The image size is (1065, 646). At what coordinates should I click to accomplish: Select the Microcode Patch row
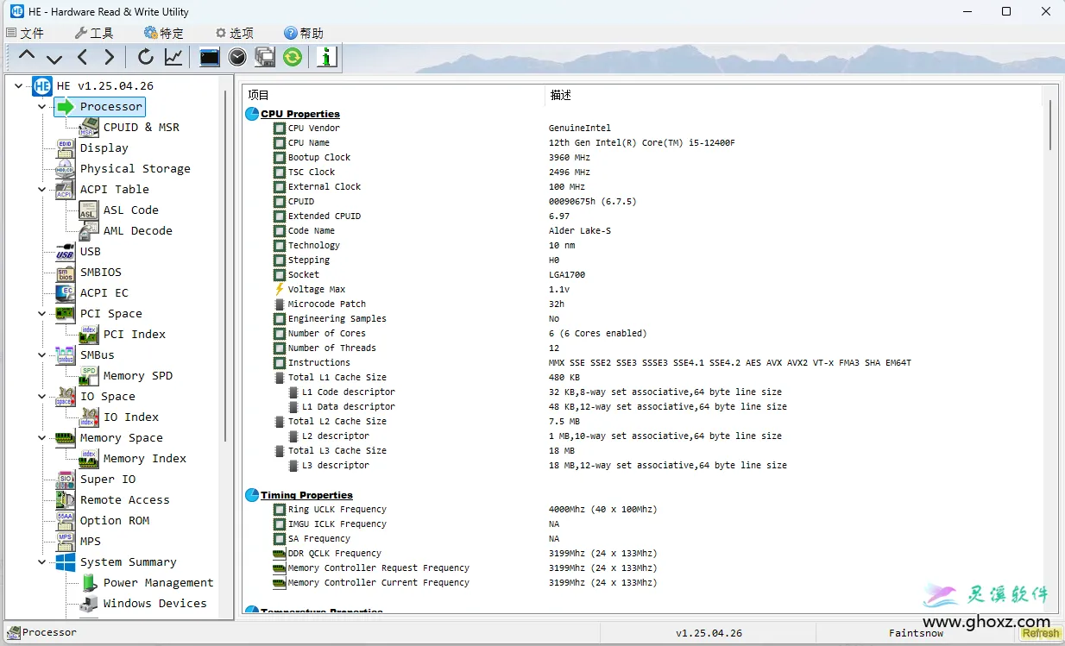(643, 304)
